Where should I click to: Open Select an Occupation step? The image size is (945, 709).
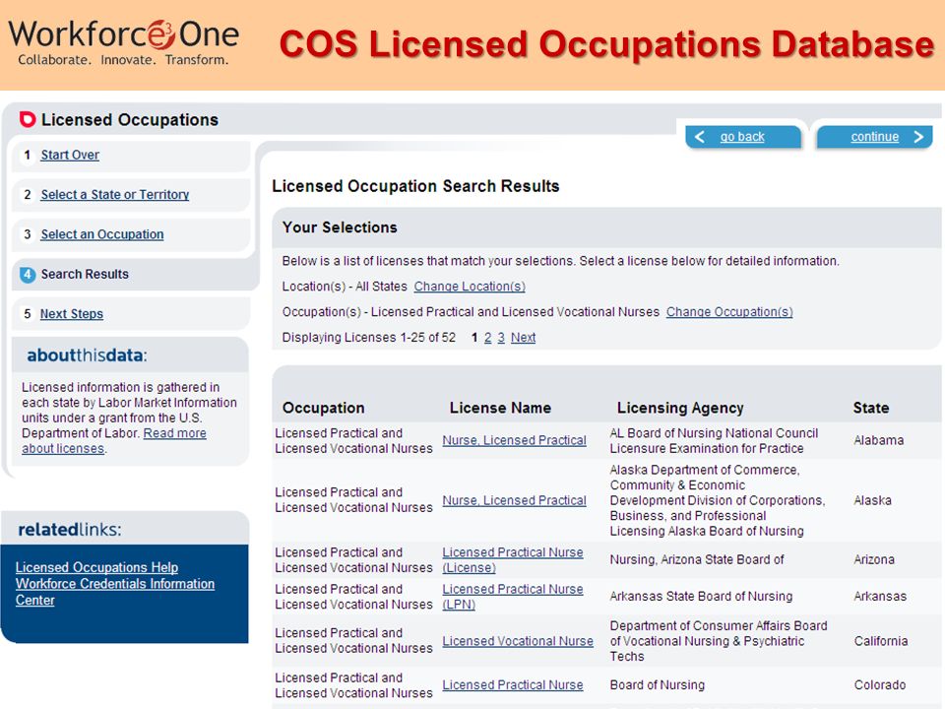pyautogui.click(x=101, y=234)
